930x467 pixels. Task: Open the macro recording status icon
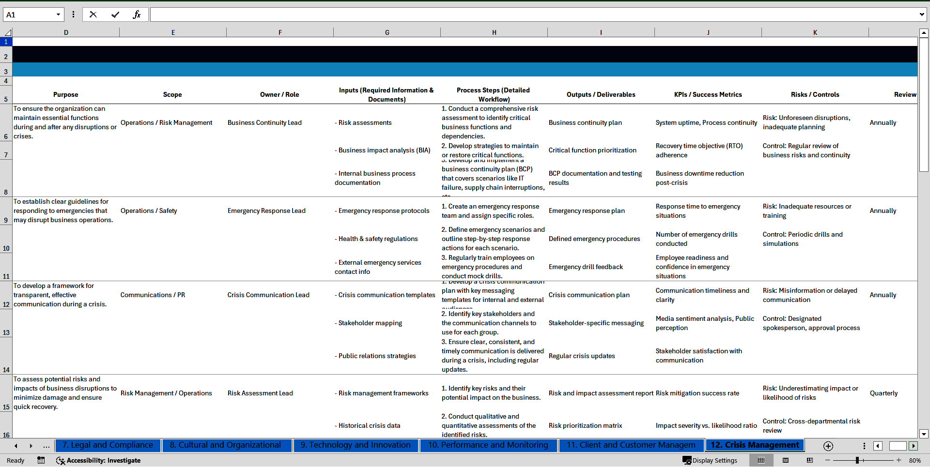point(41,460)
